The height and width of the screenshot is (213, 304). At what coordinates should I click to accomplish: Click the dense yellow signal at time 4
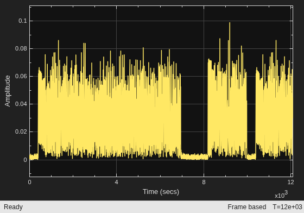tap(116, 116)
